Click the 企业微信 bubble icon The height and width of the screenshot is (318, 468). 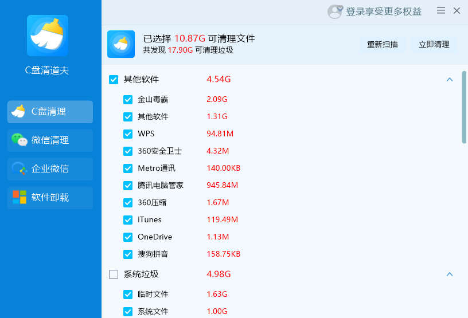[x=19, y=168]
